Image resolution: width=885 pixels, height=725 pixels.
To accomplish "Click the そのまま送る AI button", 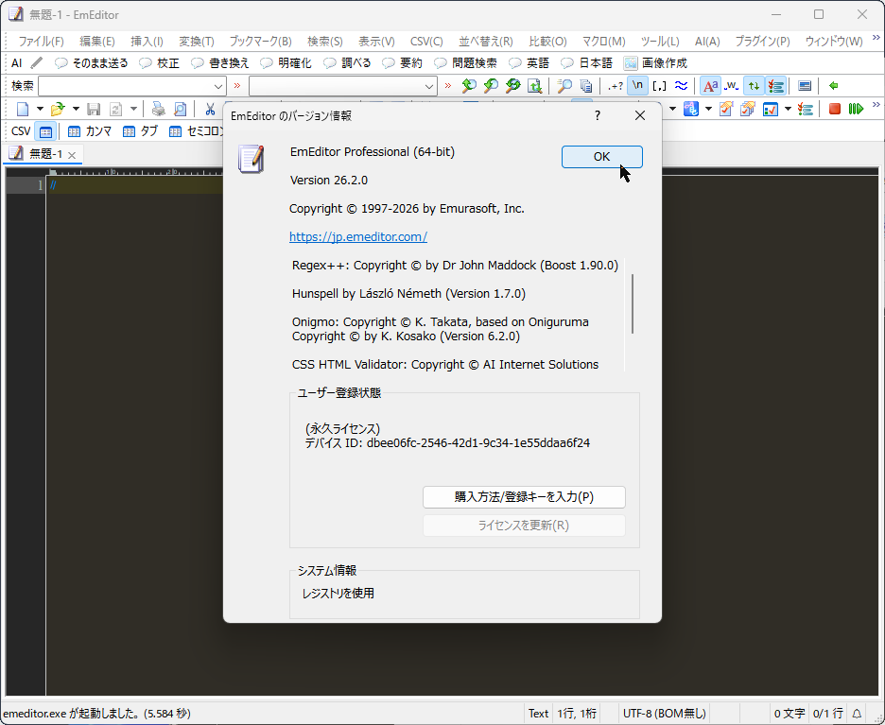I will [92, 62].
